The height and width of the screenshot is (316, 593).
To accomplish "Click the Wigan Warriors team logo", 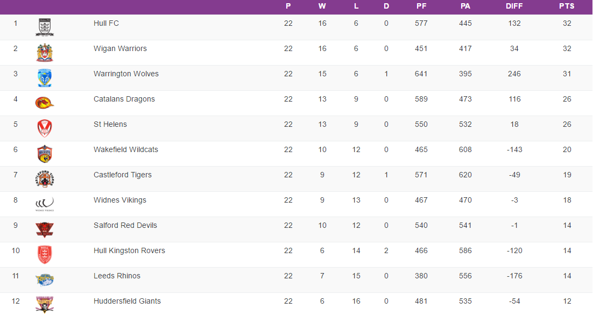I will click(x=45, y=53).
